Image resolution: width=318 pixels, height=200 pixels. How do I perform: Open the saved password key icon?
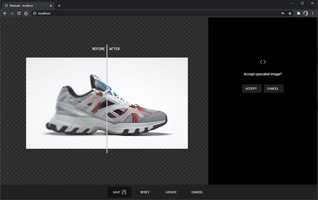coord(283,13)
